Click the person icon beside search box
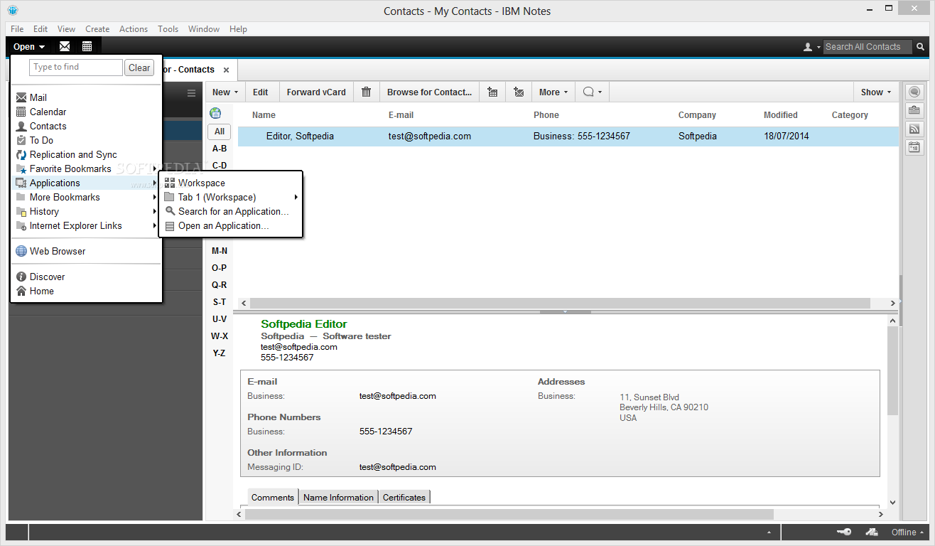Image resolution: width=935 pixels, height=546 pixels. pyautogui.click(x=808, y=47)
